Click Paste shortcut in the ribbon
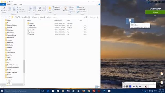Viewport: 165px width, 93px height. (x=22, y=12)
